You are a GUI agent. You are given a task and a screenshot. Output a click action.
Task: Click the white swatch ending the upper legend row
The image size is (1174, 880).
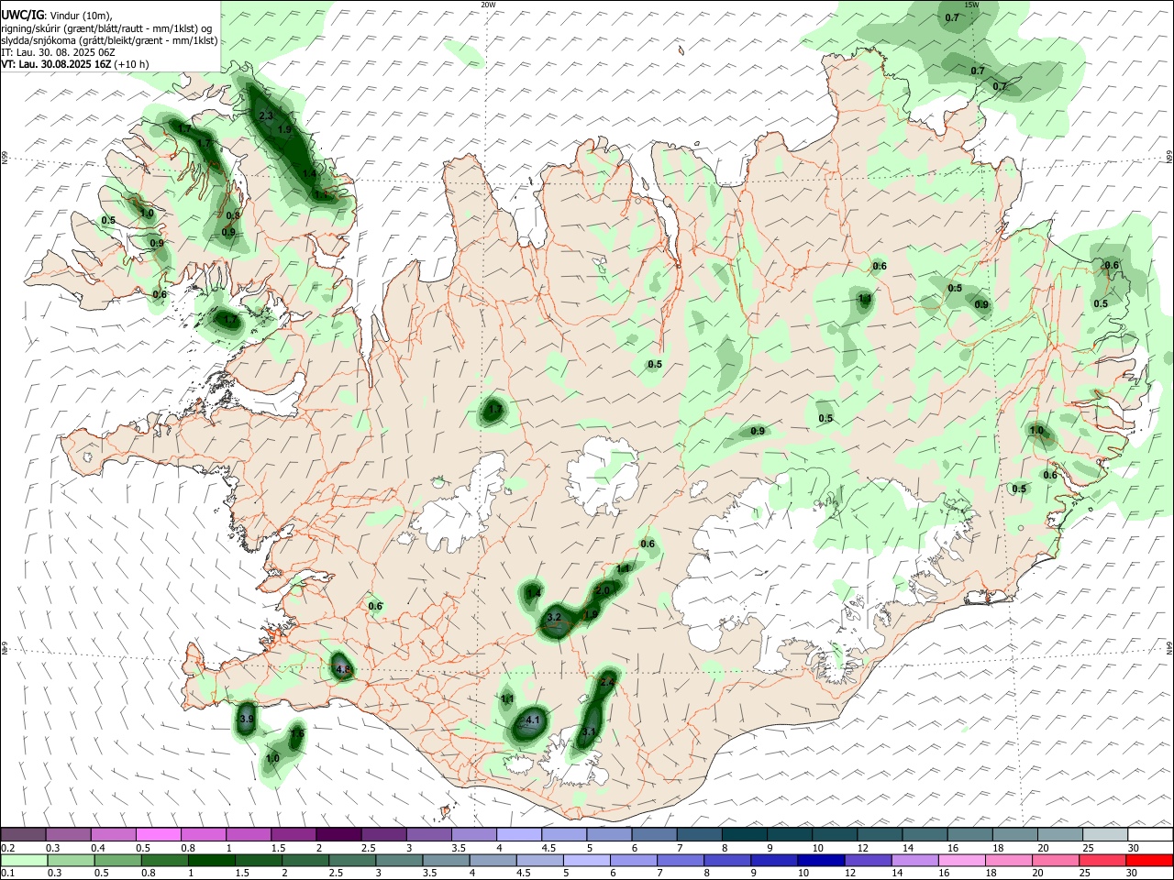click(x=1150, y=834)
